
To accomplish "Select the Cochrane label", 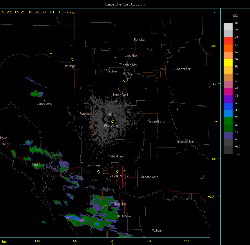I will pos(93,165).
